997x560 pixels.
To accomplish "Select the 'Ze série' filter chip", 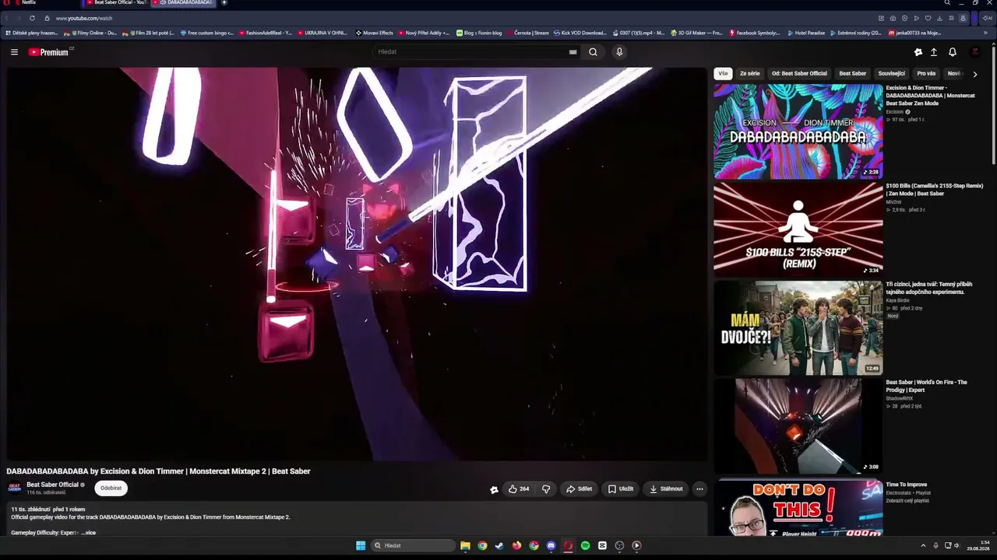I will [750, 74].
